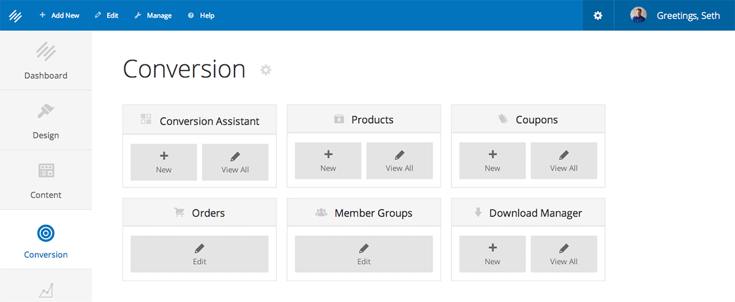Click Seth's profile avatar
Viewport: 735px width, 302px height.
pyautogui.click(x=639, y=15)
